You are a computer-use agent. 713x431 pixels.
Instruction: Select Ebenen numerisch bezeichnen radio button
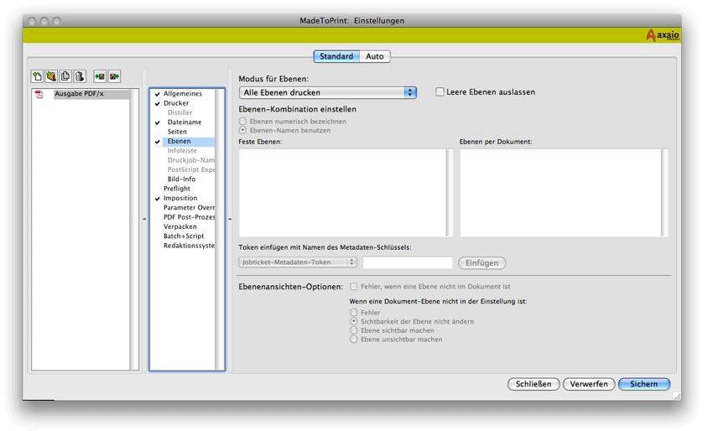[x=242, y=122]
